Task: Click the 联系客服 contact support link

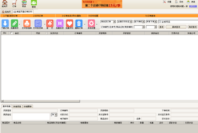Action: [193, 6]
